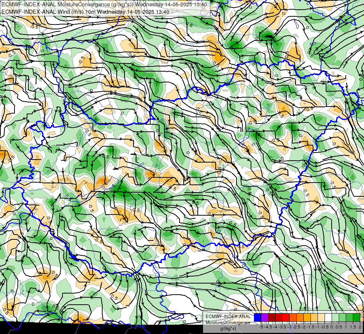
Task: Click the legend scale tick label 1.5
Action: click(353, 327)
